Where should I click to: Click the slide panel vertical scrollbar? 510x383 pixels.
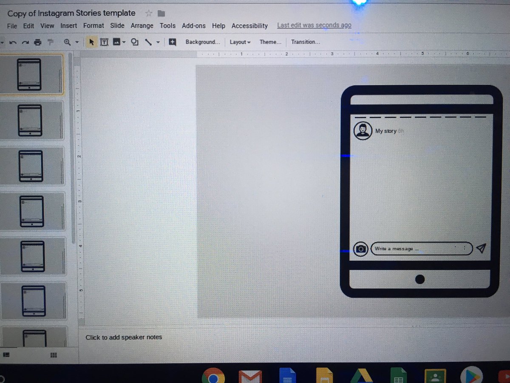tap(71, 149)
